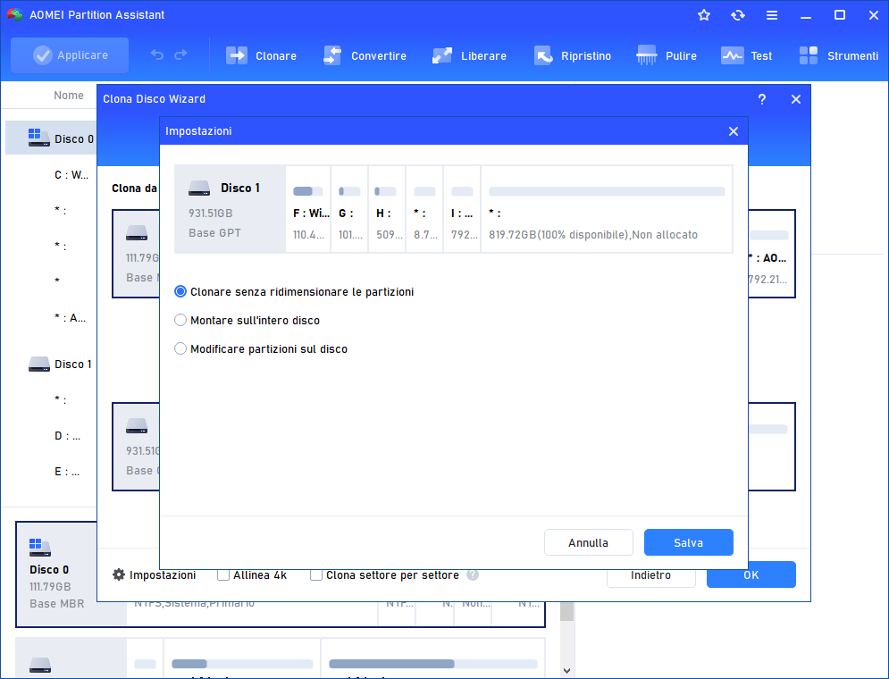Click the AOMEI Partition Assistant logo icon

[14, 14]
